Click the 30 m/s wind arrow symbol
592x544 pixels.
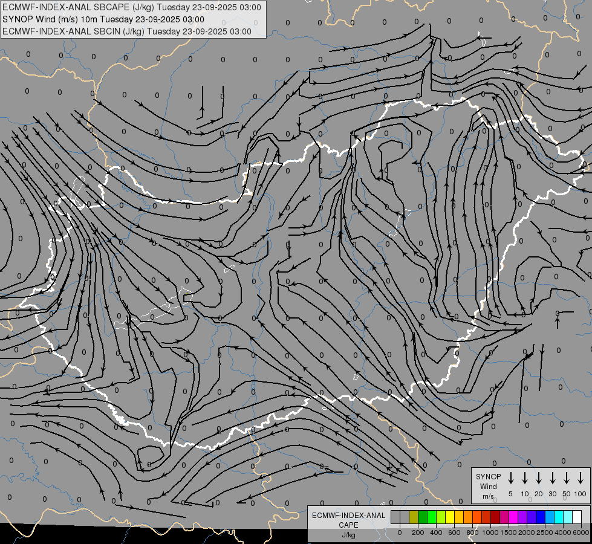coord(552,478)
